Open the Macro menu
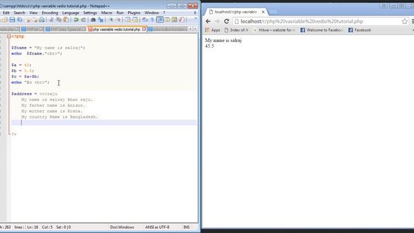Viewport: 414px width, 233px height. tap(107, 13)
